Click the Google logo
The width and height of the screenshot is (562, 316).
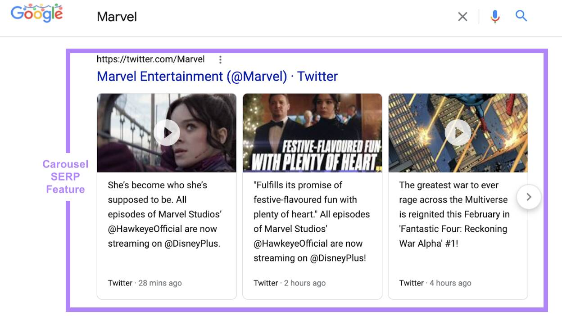(x=36, y=13)
